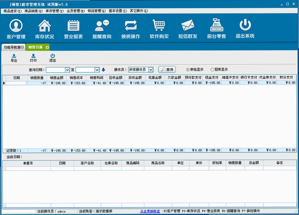Click the row indicator arrow of first row

[4, 83]
